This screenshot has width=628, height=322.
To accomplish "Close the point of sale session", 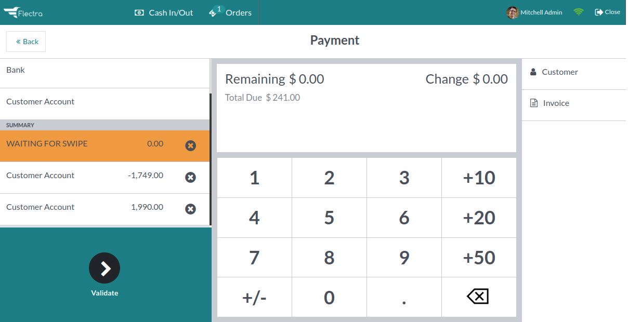I will 607,12.
